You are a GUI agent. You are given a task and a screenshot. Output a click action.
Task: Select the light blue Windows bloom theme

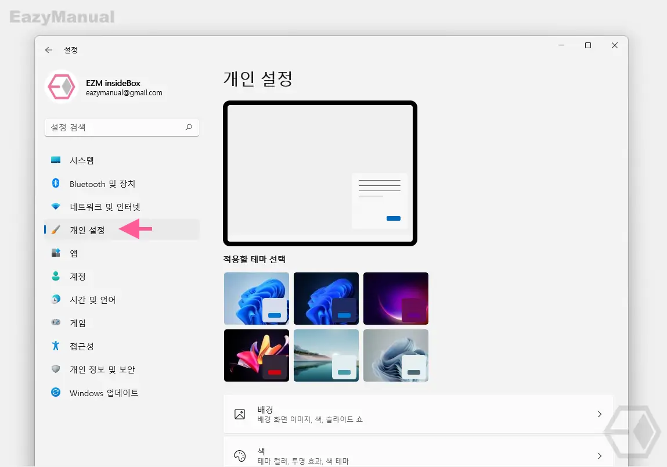tap(257, 299)
